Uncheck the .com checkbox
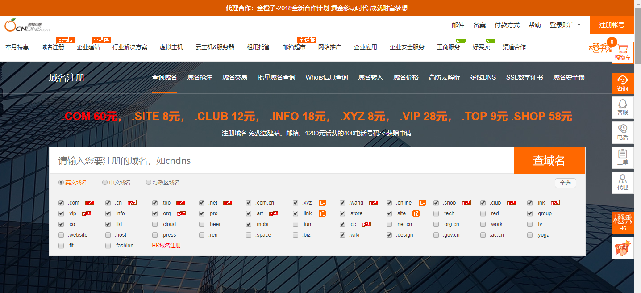641x293 pixels. click(x=61, y=203)
